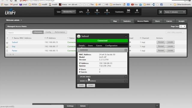192x108 pixels.
Task: Switch to the Access Points tab
Action: pyautogui.click(x=143, y=21)
